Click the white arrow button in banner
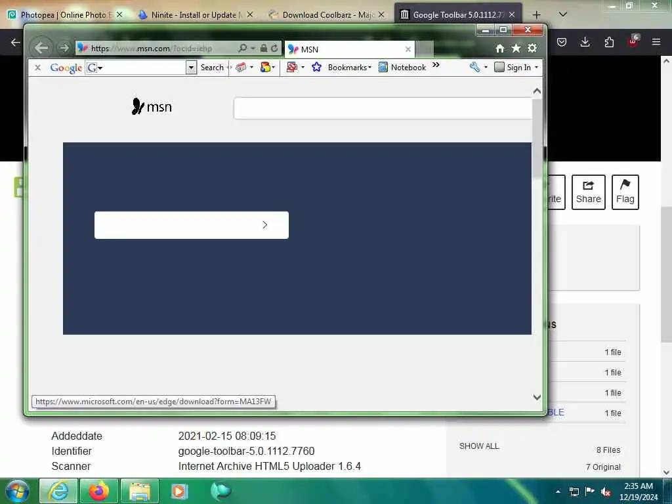The width and height of the screenshot is (672, 504). pyautogui.click(x=192, y=225)
